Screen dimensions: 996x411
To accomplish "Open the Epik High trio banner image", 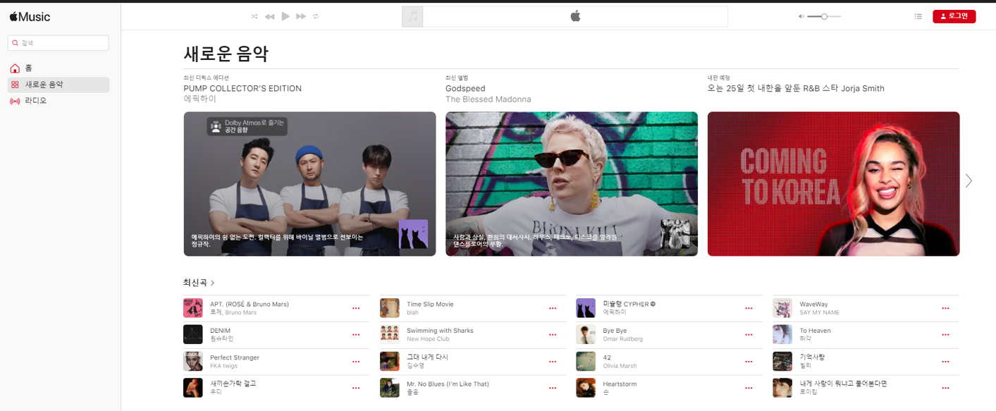I will [309, 184].
